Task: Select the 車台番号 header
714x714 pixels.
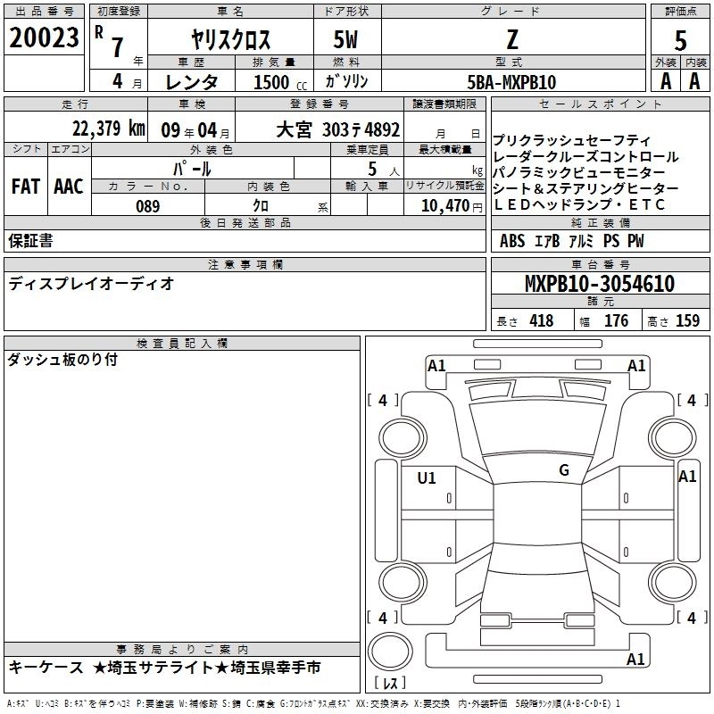Action: [x=600, y=264]
